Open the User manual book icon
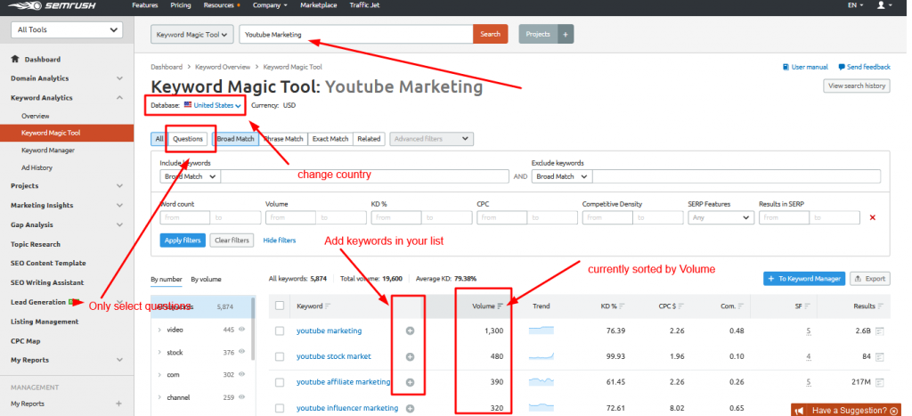The image size is (912, 416). pos(786,67)
